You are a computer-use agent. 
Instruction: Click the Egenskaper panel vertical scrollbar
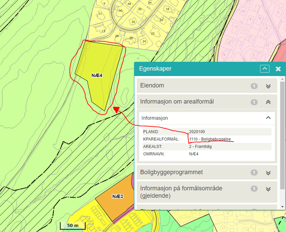click(283, 141)
